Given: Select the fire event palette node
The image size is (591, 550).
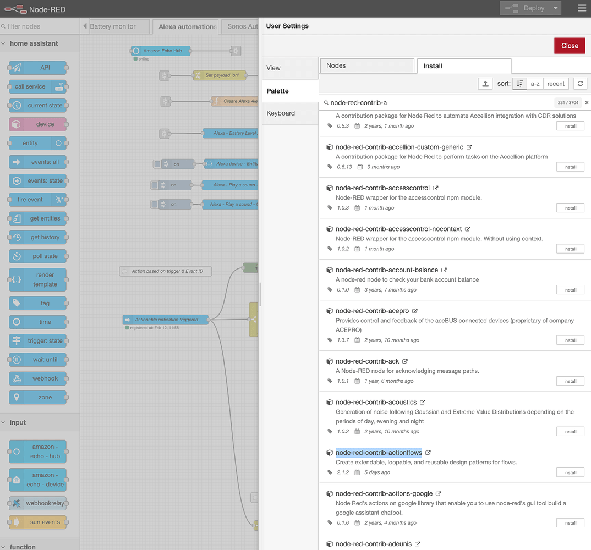Looking at the screenshot, I should [37, 200].
